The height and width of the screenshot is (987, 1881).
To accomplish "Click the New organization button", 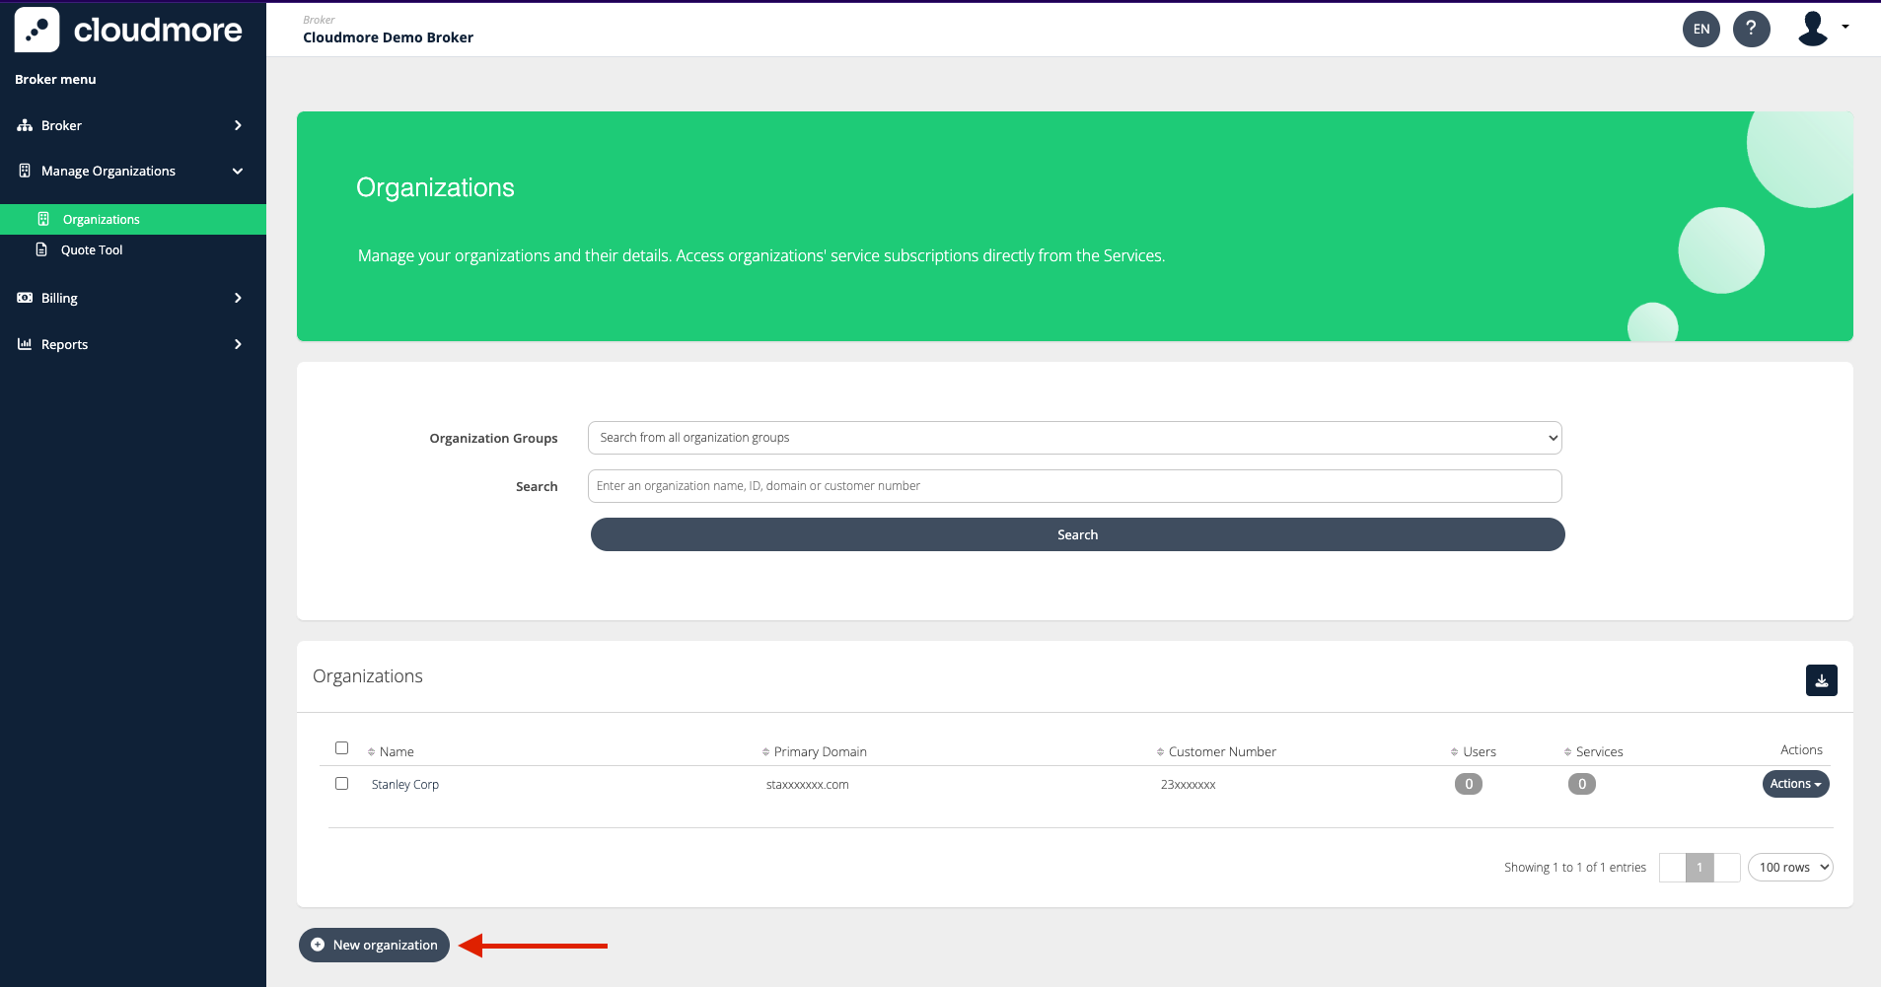I will tap(375, 945).
